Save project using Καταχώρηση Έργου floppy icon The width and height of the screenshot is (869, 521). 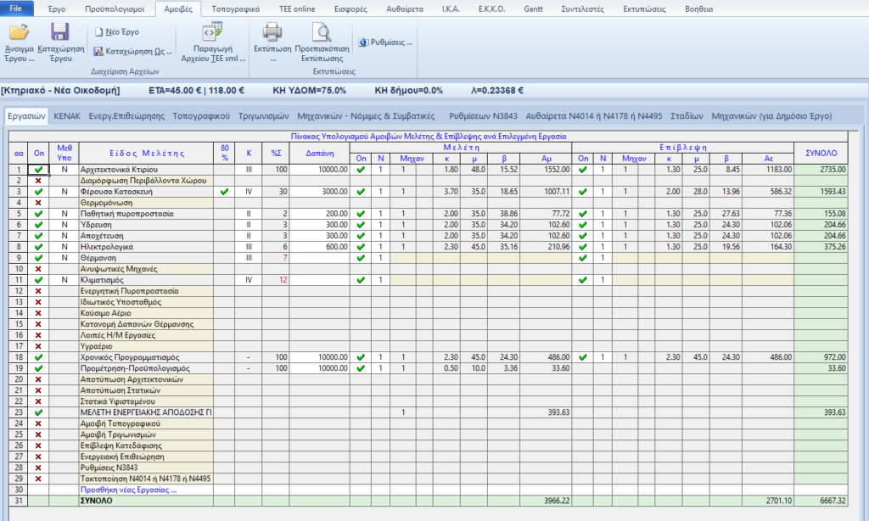[59, 42]
